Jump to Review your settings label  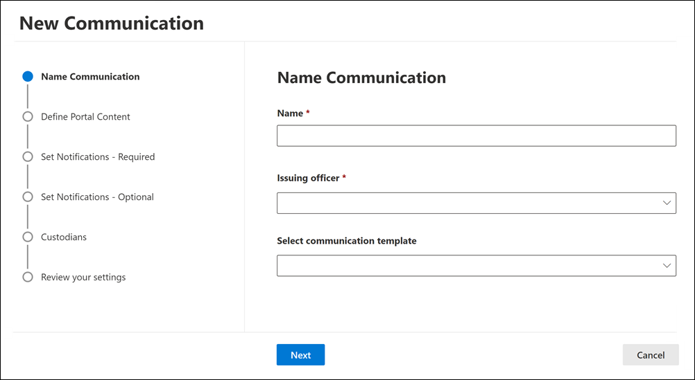[83, 278]
